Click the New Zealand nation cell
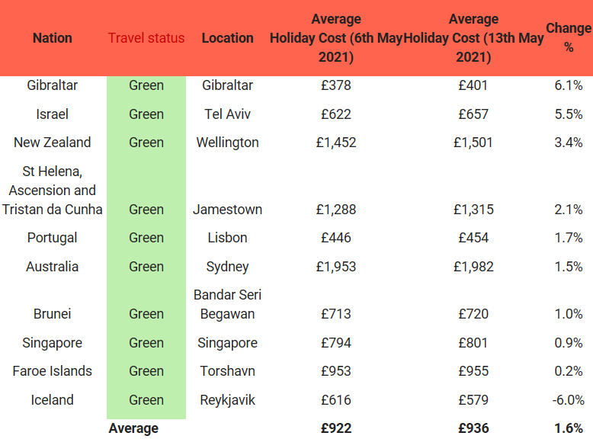 pos(53,143)
